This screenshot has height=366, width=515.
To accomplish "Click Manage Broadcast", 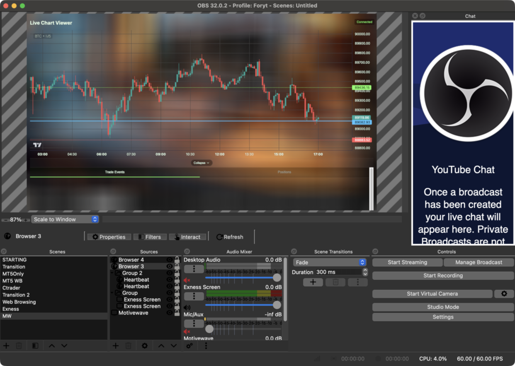I will click(x=479, y=262).
